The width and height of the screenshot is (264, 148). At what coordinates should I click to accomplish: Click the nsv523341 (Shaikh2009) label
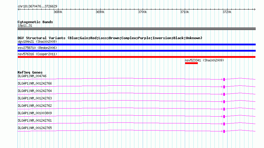pyautogui.click(x=204, y=60)
